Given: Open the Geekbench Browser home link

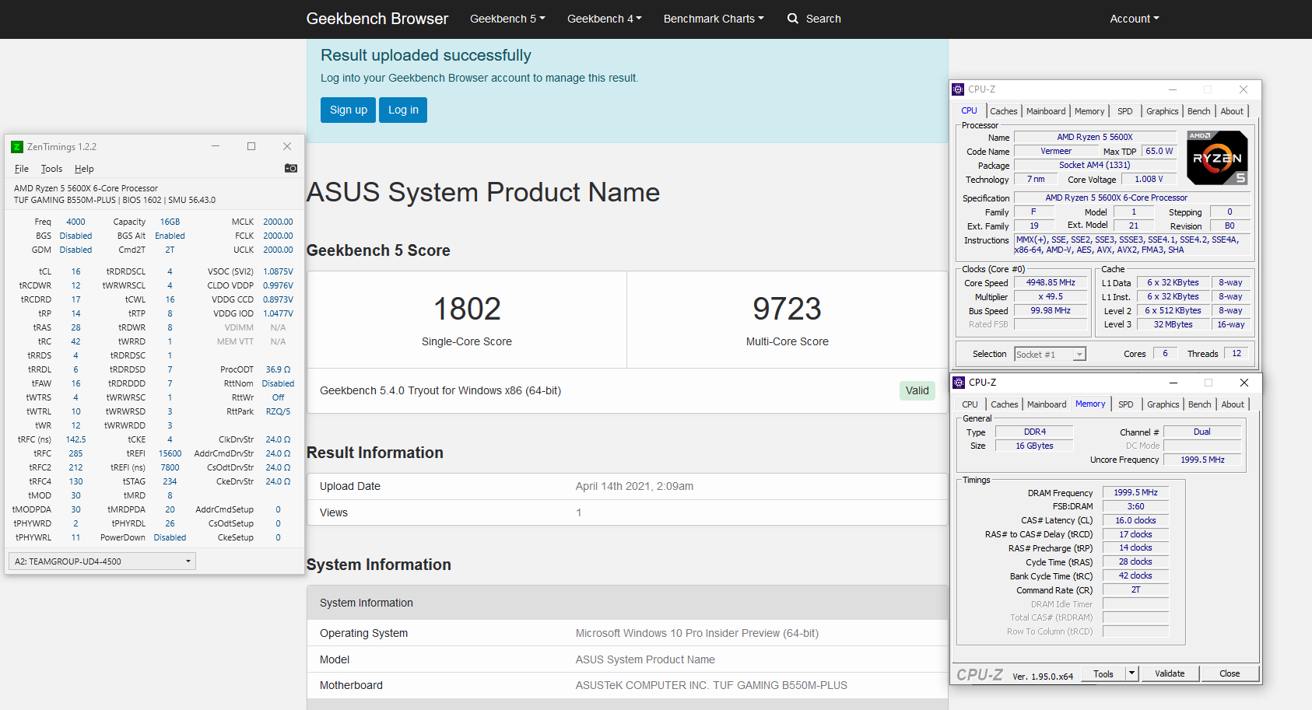Looking at the screenshot, I should [377, 19].
